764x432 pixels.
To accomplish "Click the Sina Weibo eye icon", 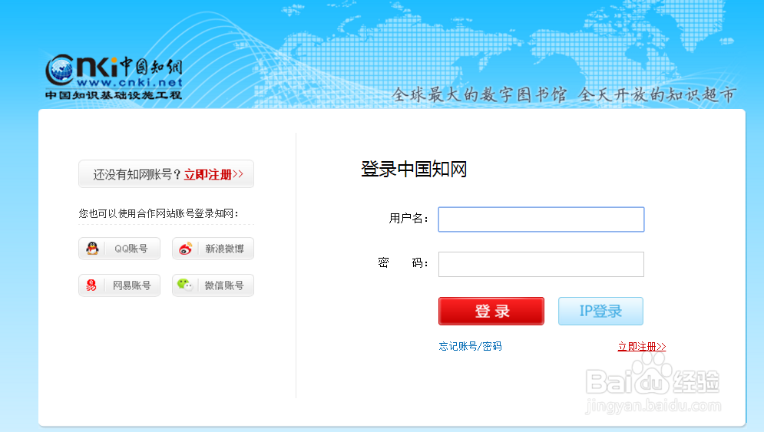I will click(x=186, y=249).
